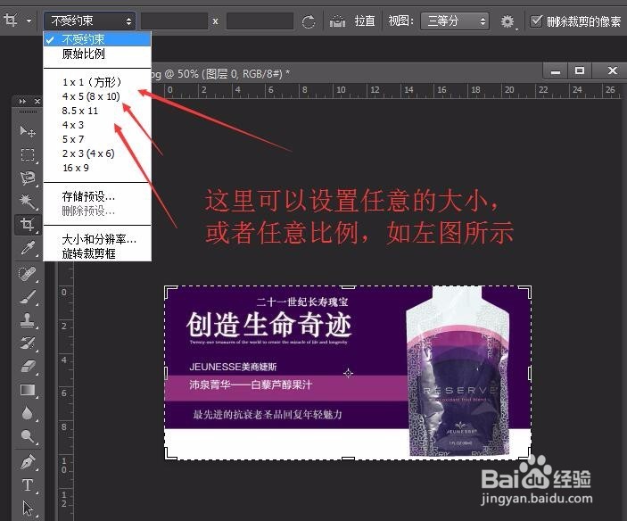Maximize the document window
The width and height of the screenshot is (627, 521).
[580, 71]
